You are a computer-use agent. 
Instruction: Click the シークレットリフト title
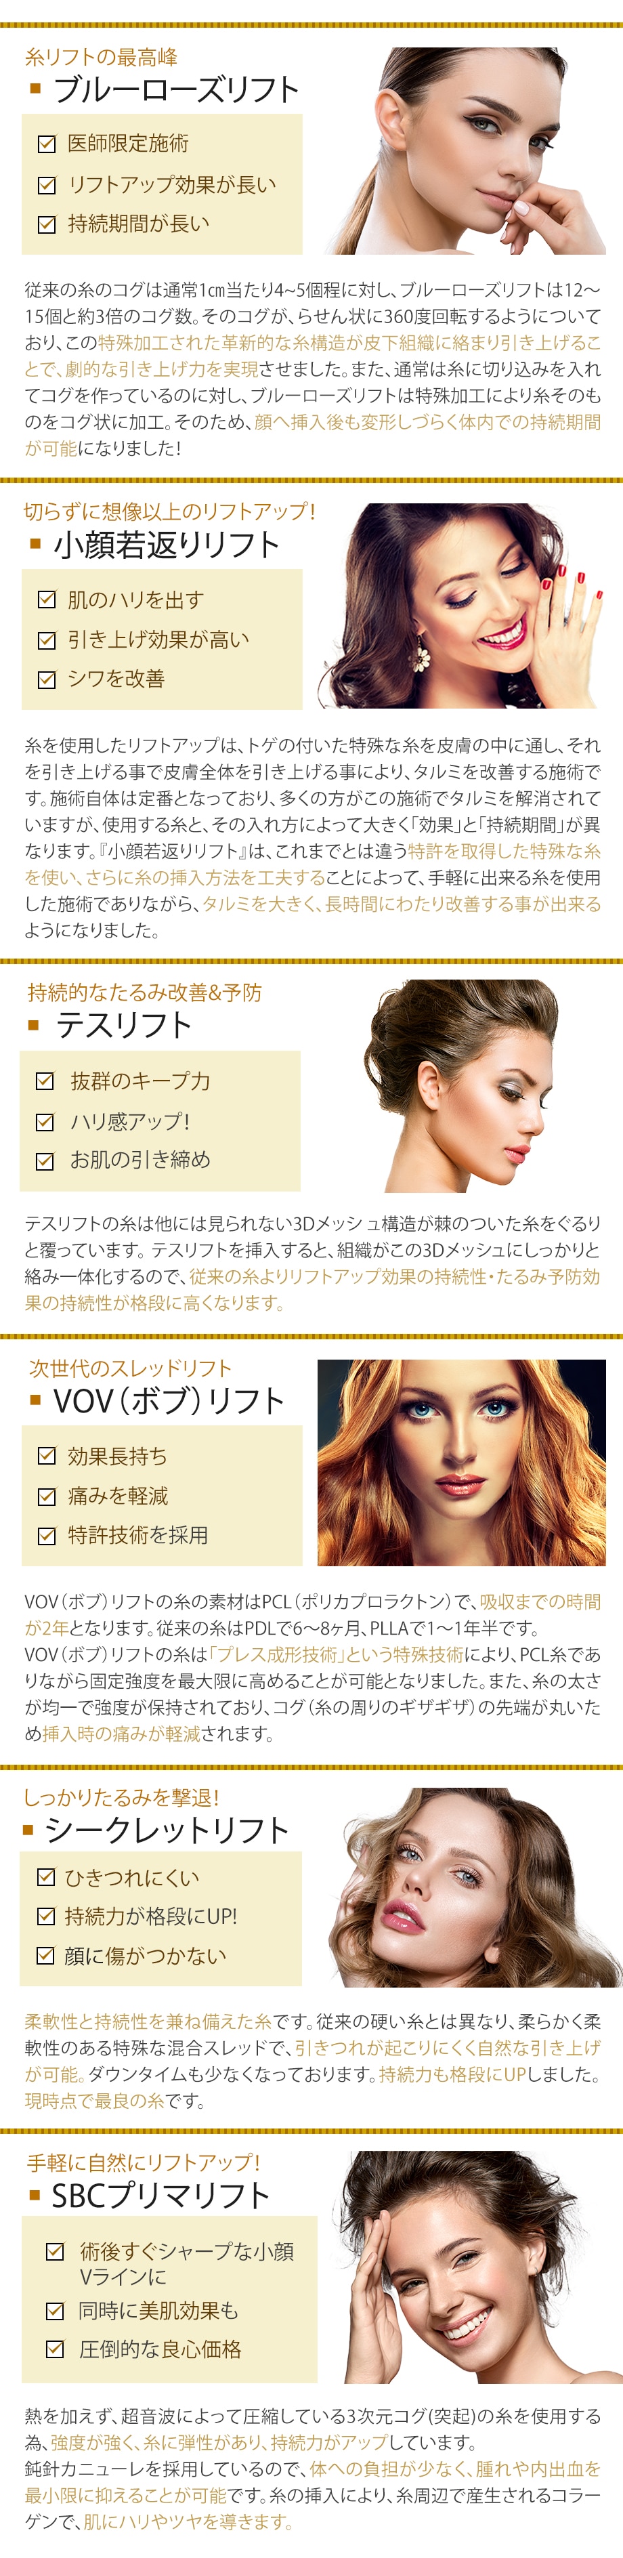(x=167, y=1829)
